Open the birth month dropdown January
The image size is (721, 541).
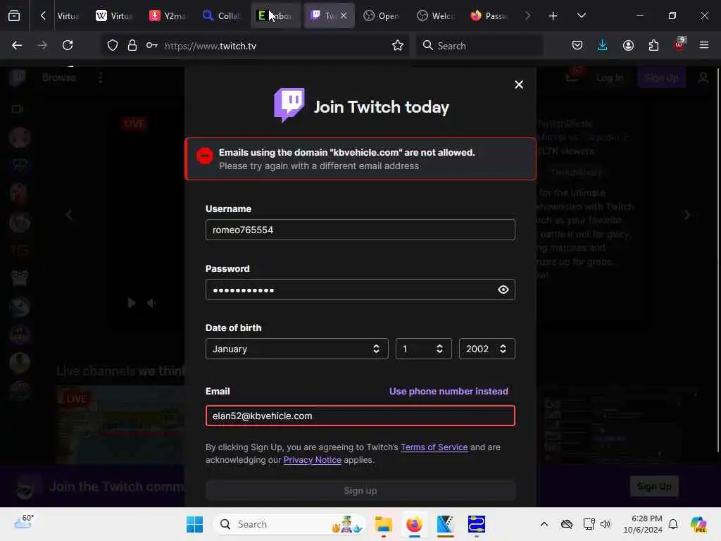[x=296, y=349]
